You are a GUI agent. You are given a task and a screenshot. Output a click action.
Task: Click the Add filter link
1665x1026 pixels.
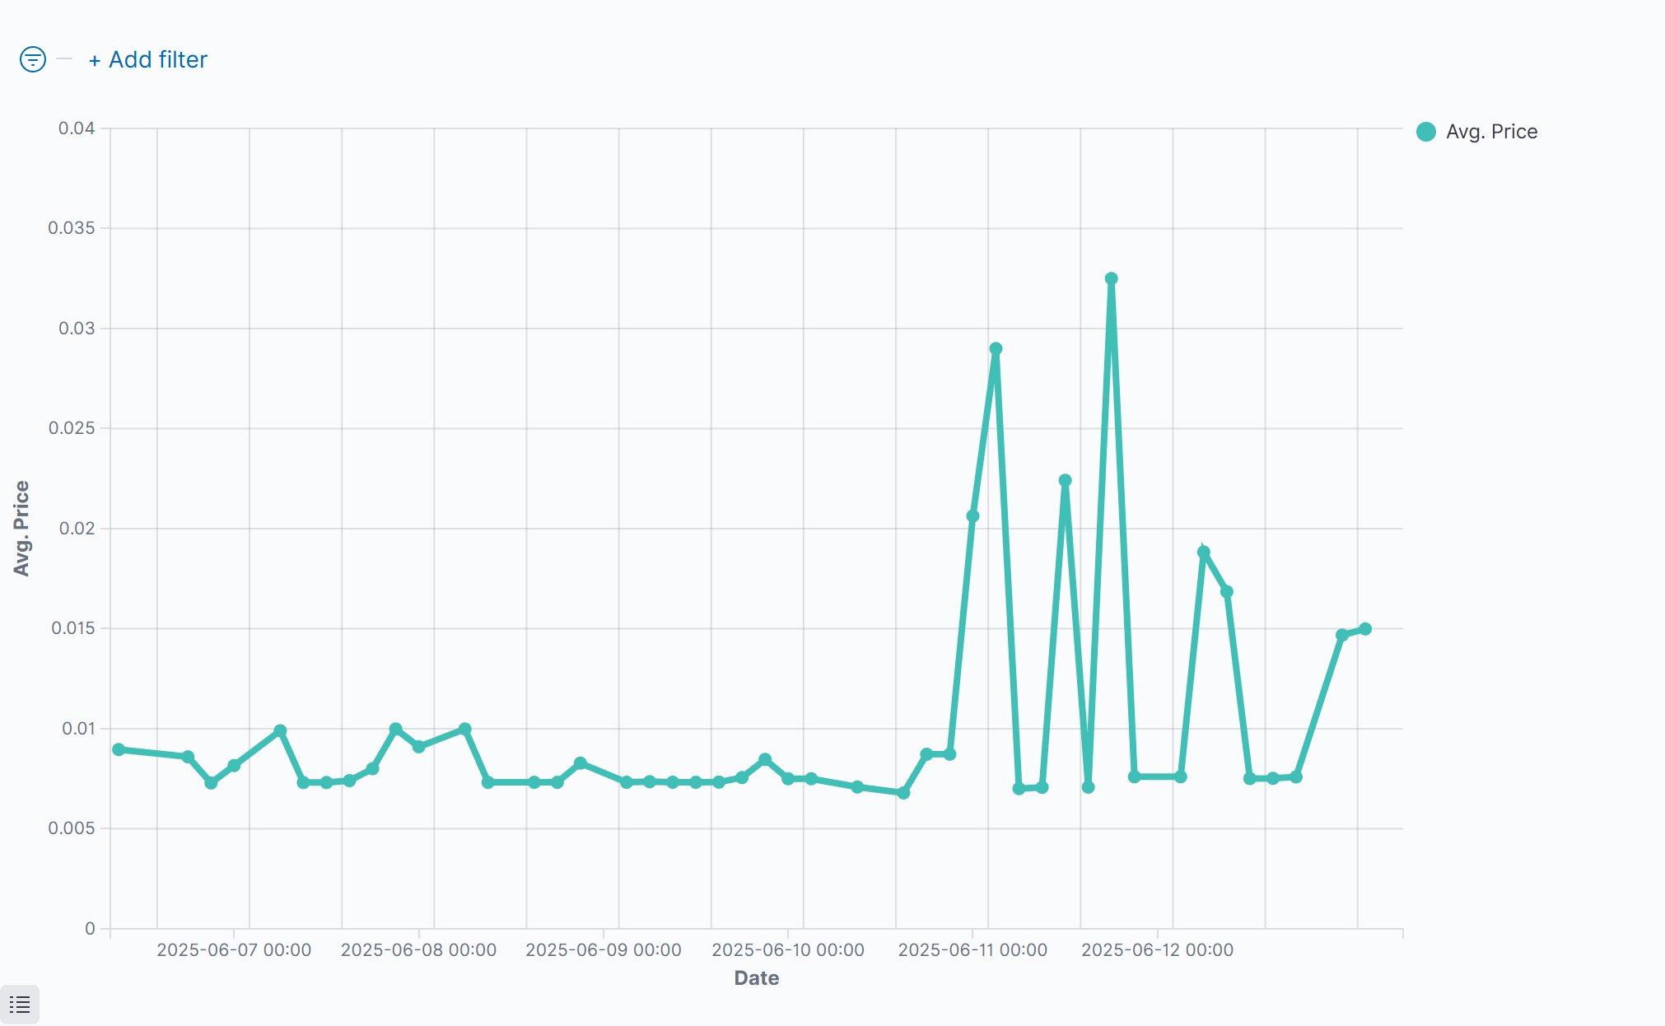[x=148, y=59]
